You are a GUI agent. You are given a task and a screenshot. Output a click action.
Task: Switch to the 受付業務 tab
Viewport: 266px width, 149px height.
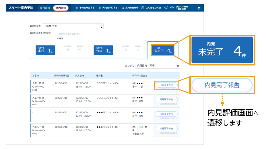tap(44, 8)
